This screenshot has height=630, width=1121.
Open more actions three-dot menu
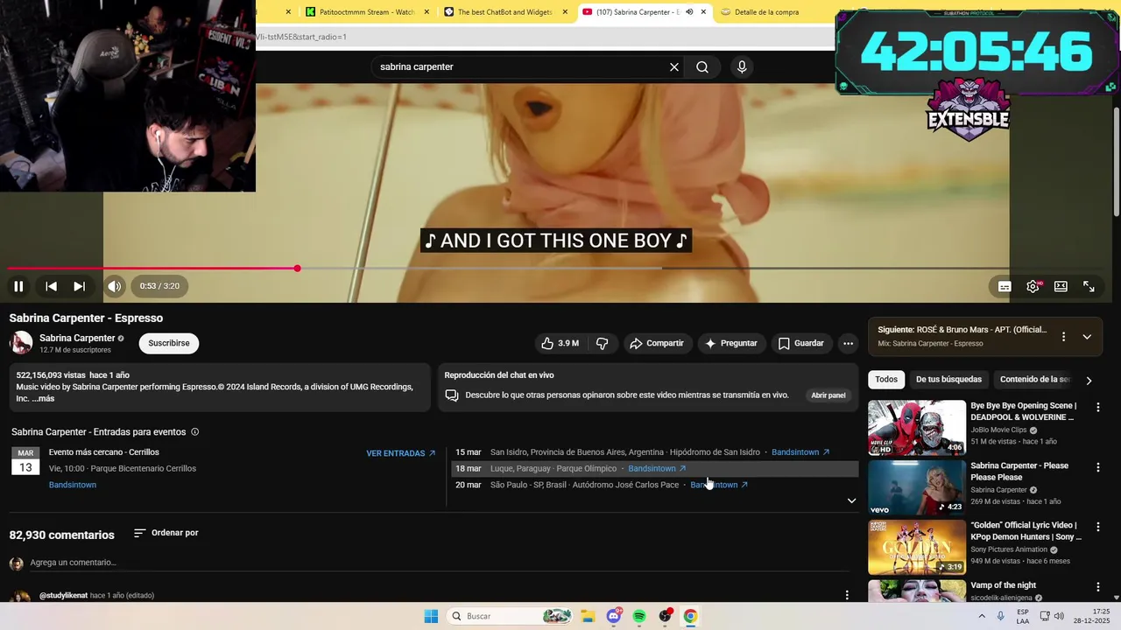(848, 343)
